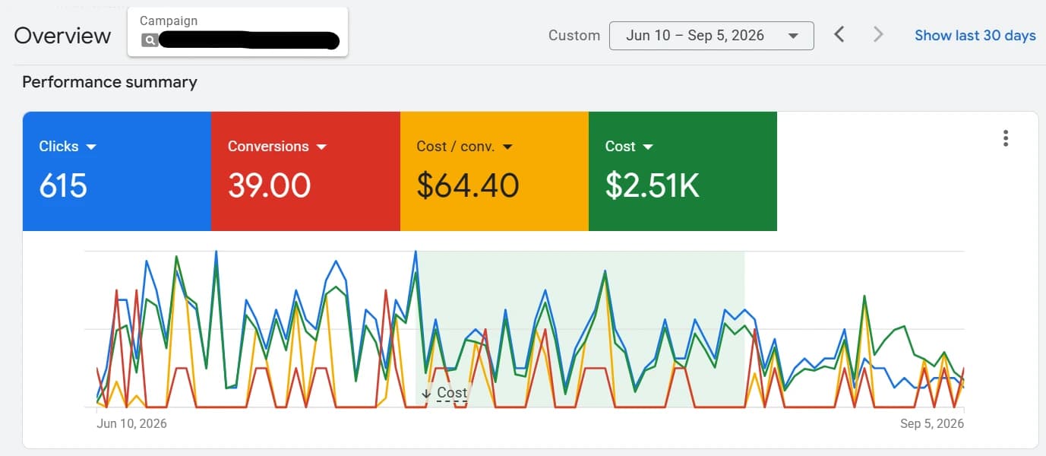The height and width of the screenshot is (456, 1046).
Task: Click the Campaign filter chip
Action: point(238,31)
